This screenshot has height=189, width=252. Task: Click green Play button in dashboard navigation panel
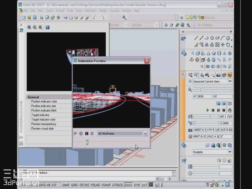(x=208, y=110)
